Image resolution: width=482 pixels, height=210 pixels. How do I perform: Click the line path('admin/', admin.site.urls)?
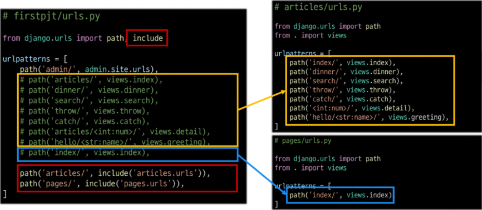[89, 69]
